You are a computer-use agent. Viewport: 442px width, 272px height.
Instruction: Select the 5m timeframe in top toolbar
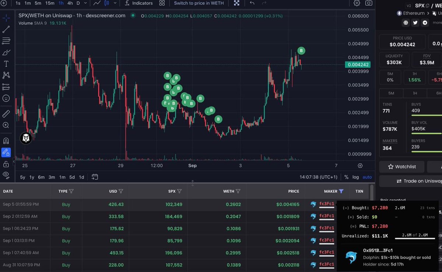(38, 3)
